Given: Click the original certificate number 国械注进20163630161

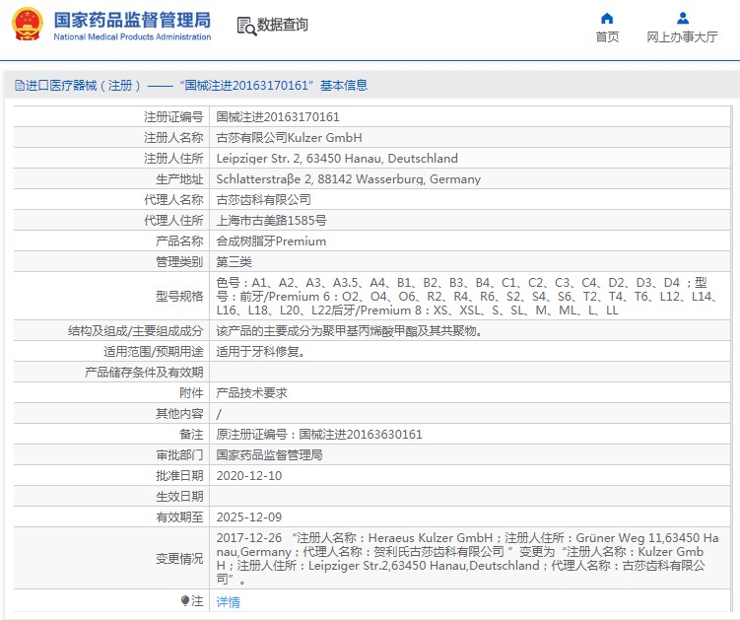Looking at the screenshot, I should click(x=361, y=435).
